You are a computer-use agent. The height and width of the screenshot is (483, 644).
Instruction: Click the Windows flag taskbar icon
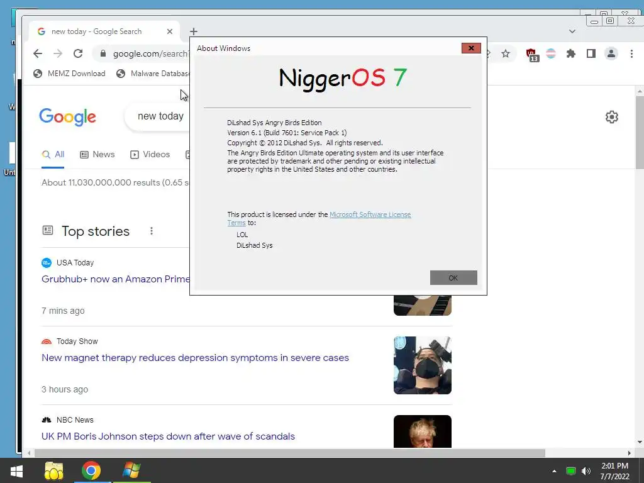(x=131, y=470)
